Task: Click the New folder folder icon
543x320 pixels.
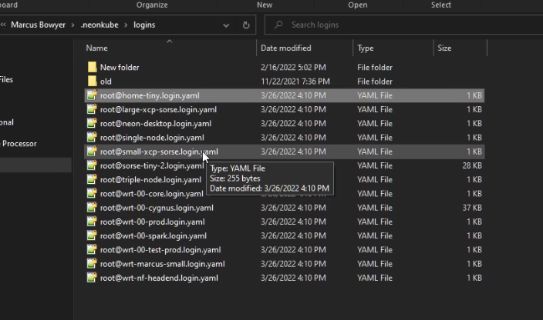Action: 92,67
